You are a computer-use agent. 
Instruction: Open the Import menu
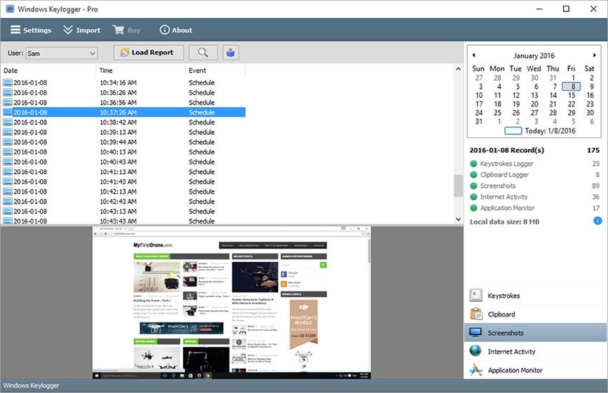click(x=82, y=30)
